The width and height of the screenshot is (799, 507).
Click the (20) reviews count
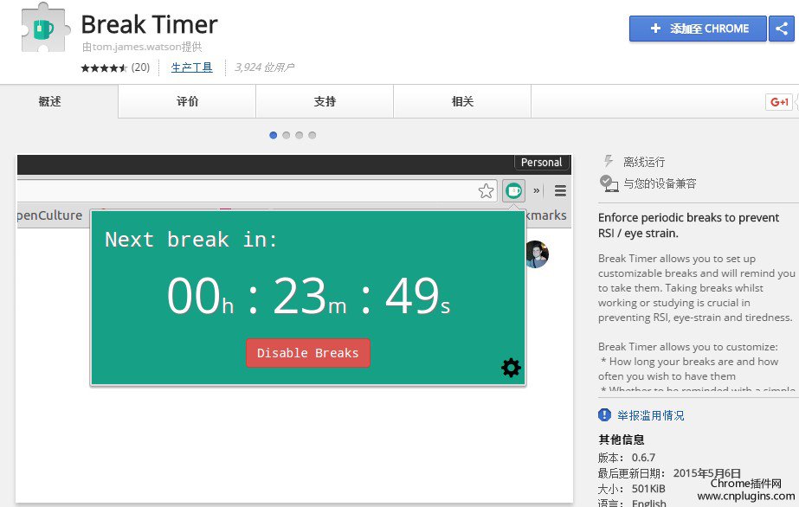[x=140, y=67]
